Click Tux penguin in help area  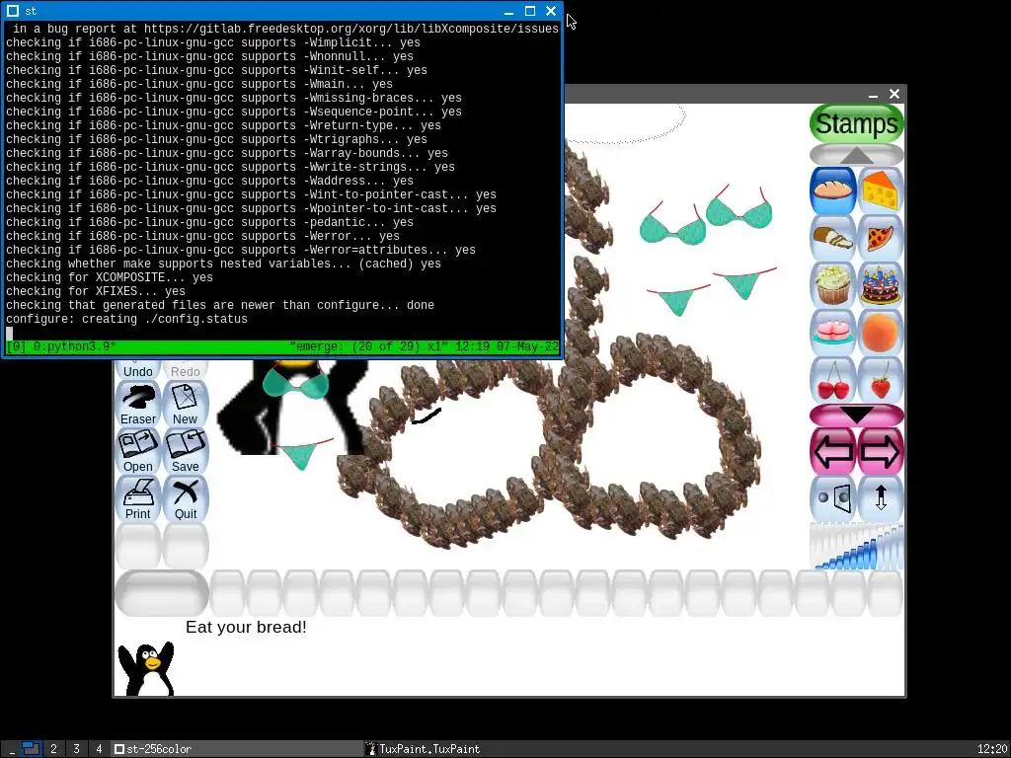pyautogui.click(x=146, y=668)
